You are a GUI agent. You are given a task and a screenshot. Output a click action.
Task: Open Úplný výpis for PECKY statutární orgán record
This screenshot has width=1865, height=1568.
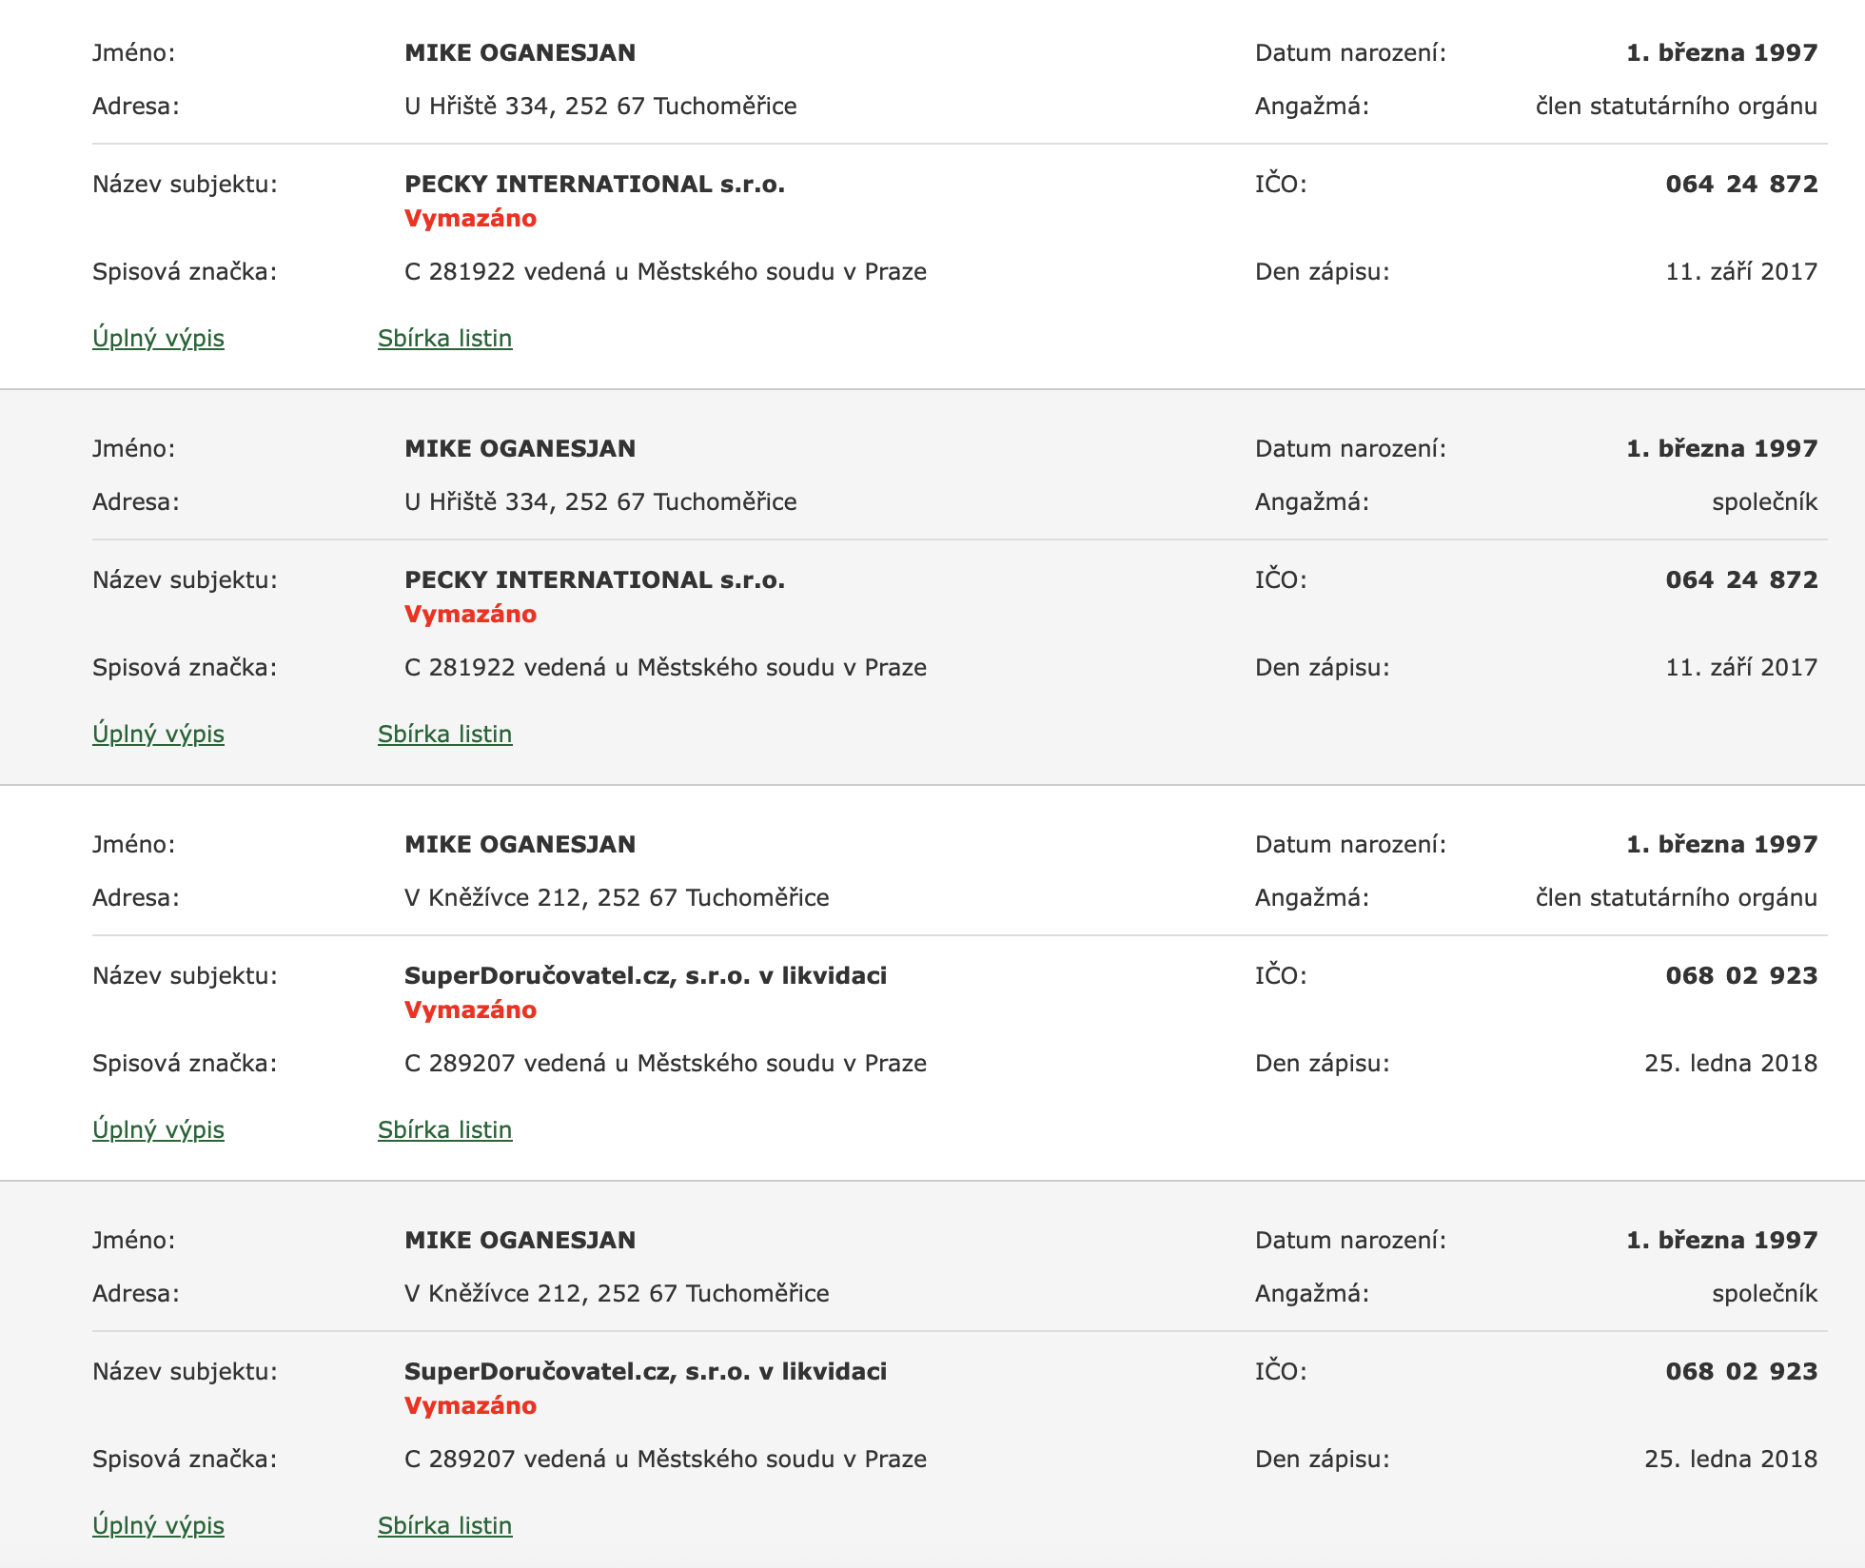pos(158,338)
